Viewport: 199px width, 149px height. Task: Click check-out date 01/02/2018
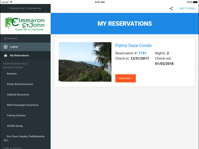click(x=164, y=64)
